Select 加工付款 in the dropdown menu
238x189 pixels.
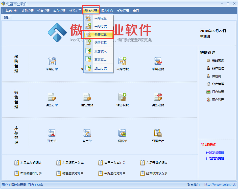point(103,68)
